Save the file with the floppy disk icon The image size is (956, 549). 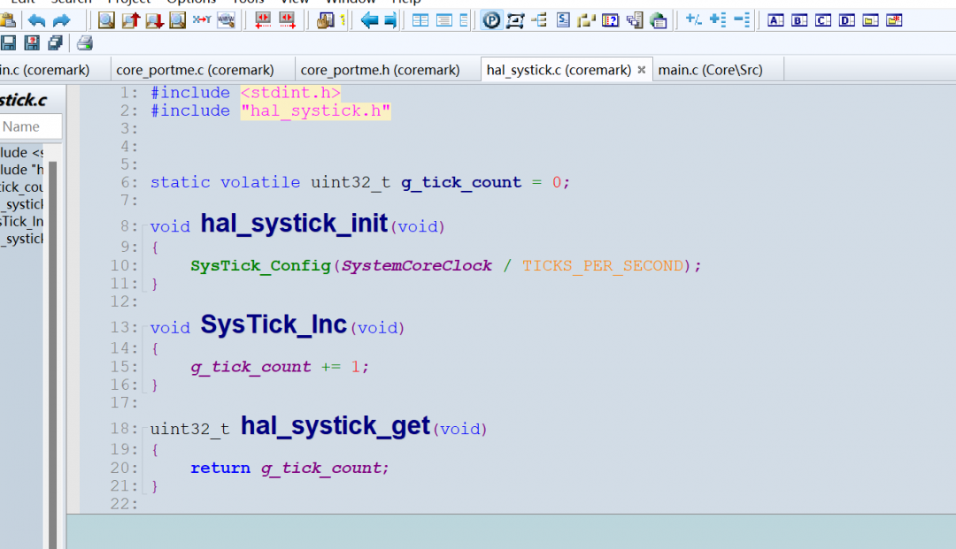point(9,43)
